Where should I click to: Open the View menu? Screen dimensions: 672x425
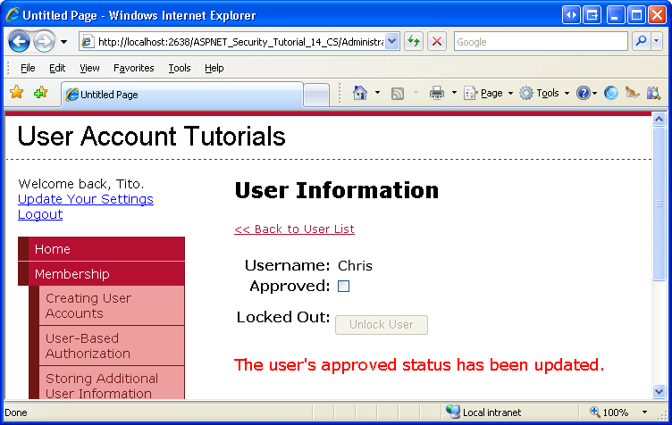pyautogui.click(x=89, y=68)
